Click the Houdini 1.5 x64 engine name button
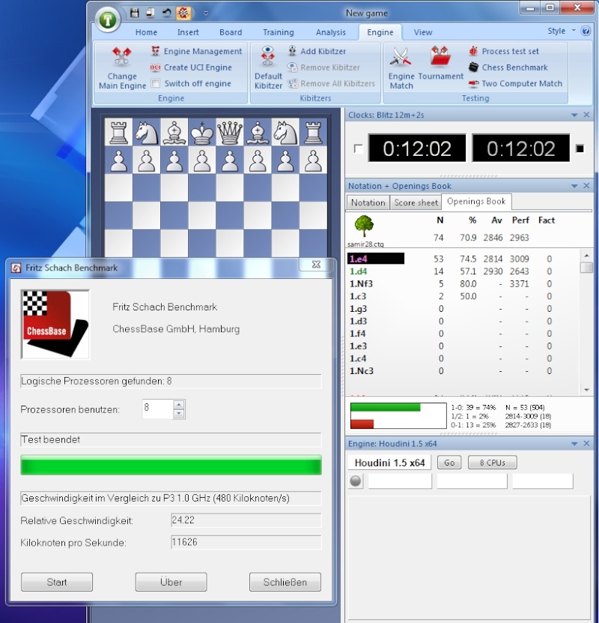 tap(389, 463)
